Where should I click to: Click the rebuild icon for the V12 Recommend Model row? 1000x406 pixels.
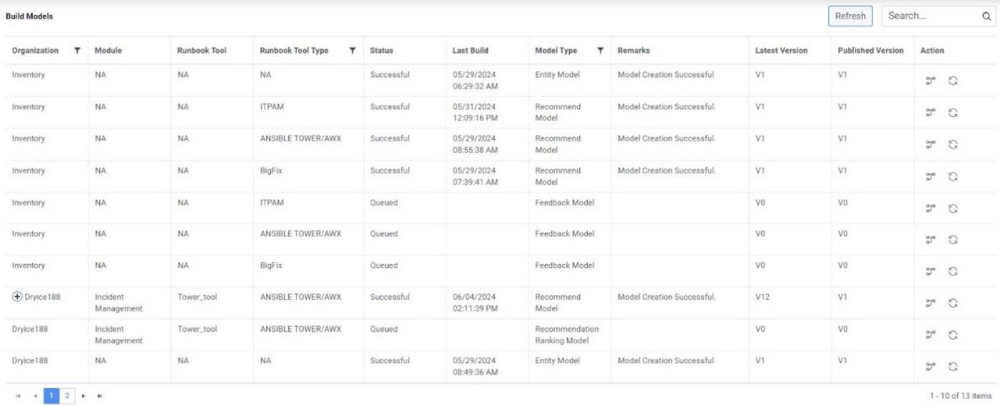click(952, 303)
